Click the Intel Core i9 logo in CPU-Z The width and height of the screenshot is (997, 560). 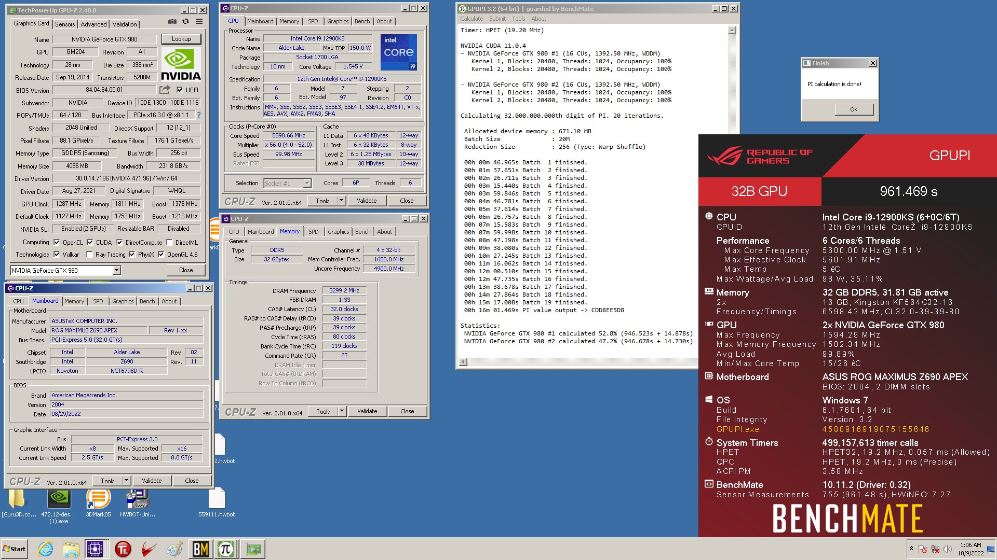pos(399,52)
